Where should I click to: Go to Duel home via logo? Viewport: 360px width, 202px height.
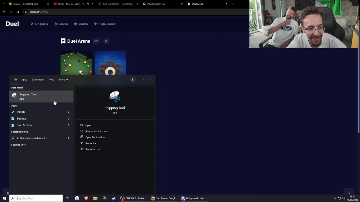[x=12, y=24]
